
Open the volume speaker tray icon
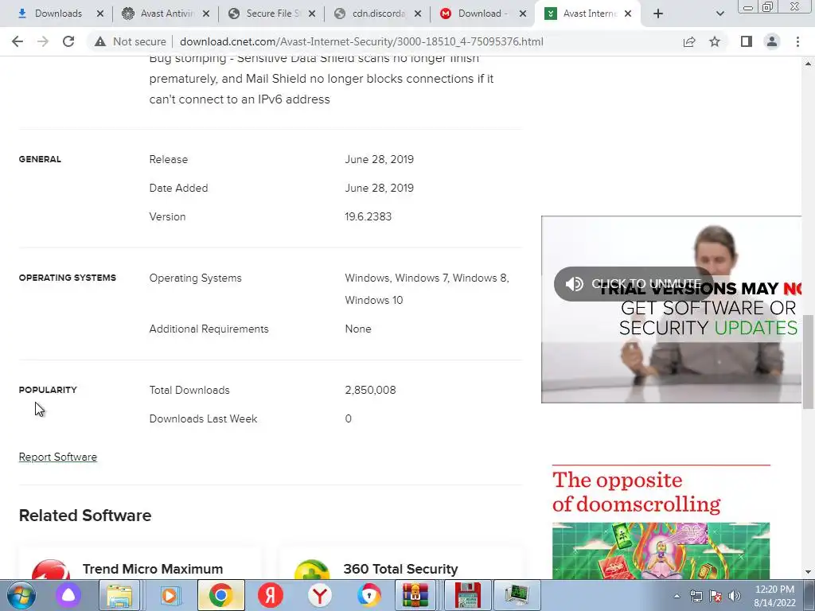point(734,596)
